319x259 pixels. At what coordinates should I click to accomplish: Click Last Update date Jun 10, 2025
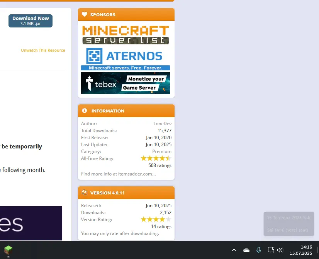(158, 144)
